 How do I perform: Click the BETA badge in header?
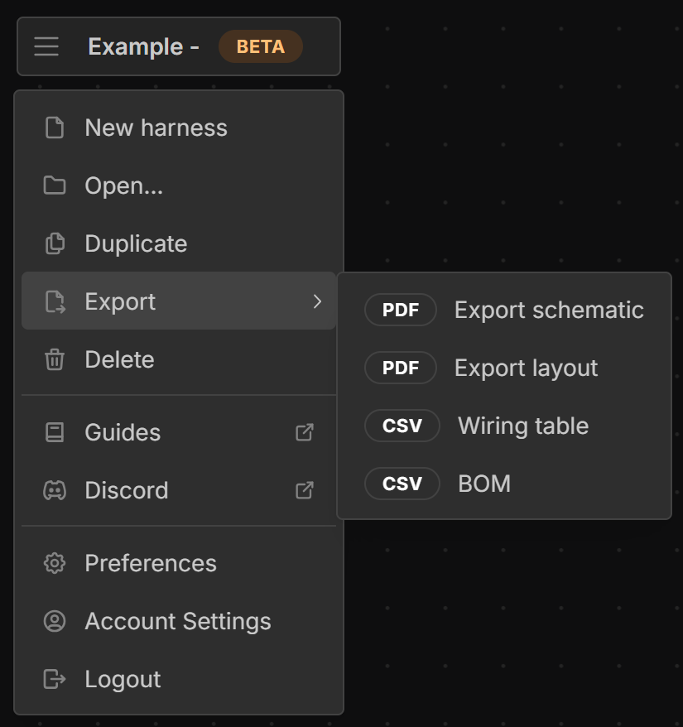260,46
